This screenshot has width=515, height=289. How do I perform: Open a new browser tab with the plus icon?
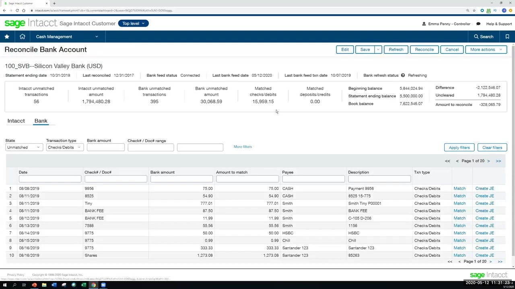click(54, 3)
